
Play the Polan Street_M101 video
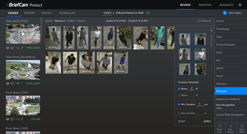[x=23, y=34]
